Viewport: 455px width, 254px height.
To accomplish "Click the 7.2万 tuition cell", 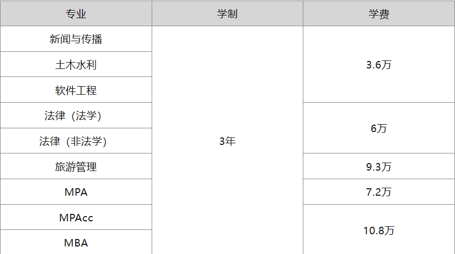I will click(378, 192).
